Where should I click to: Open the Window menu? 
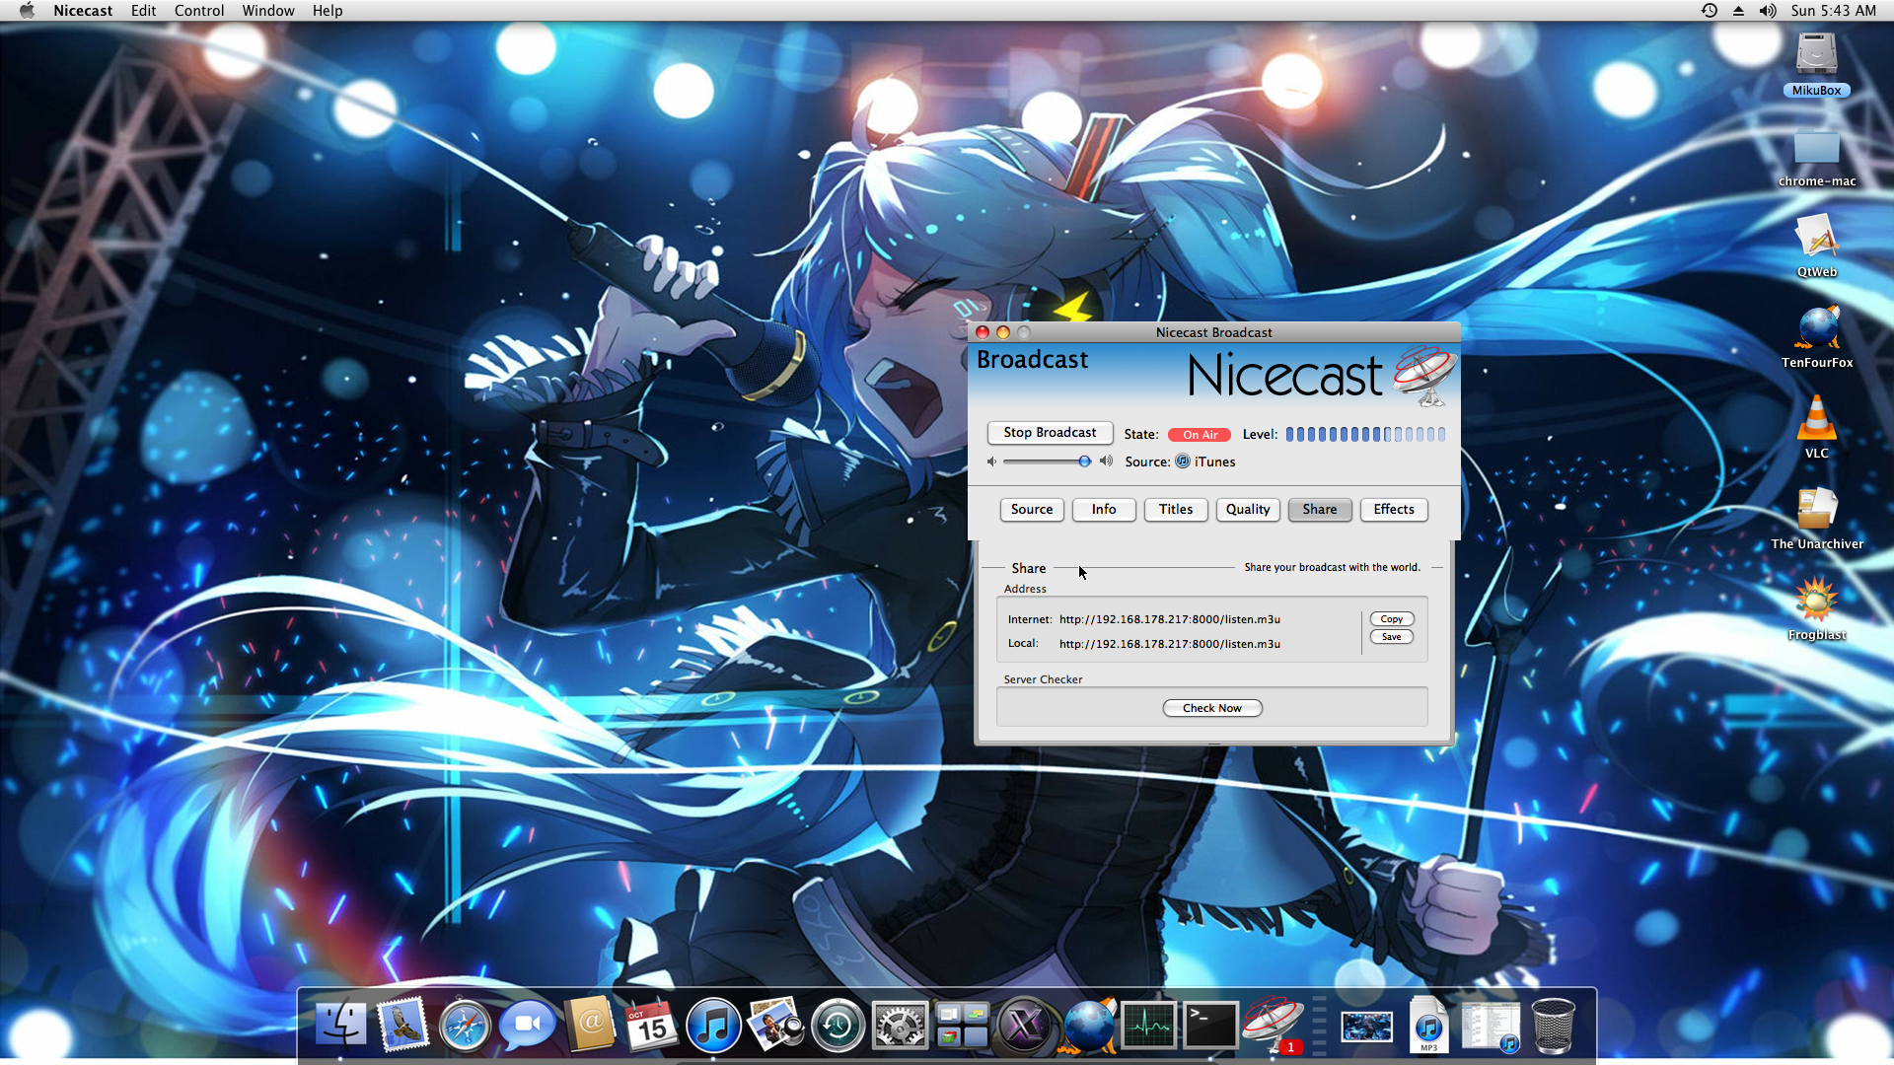pos(268,11)
